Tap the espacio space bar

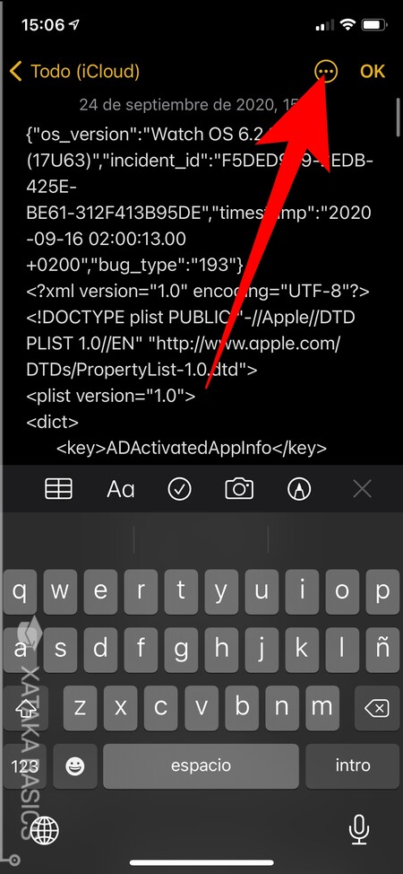click(201, 767)
